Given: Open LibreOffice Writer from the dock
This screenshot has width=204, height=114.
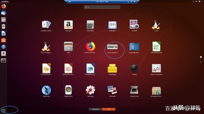Looking at the screenshot, I should tap(4, 33).
